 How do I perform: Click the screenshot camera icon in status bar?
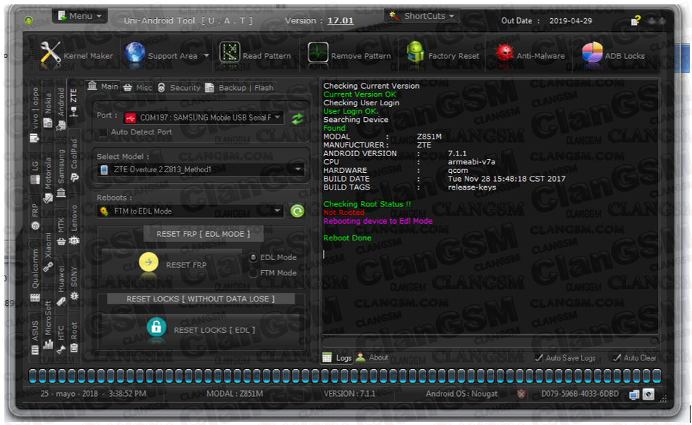coord(648,394)
